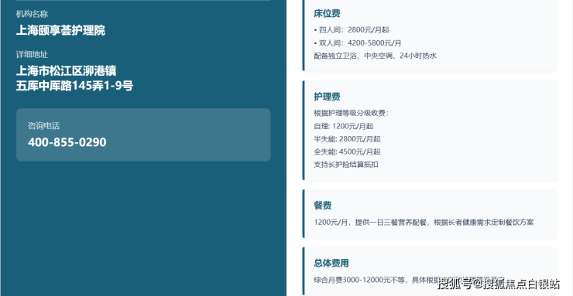Click the 床位费 heading
573x296 pixels.
[x=327, y=13]
